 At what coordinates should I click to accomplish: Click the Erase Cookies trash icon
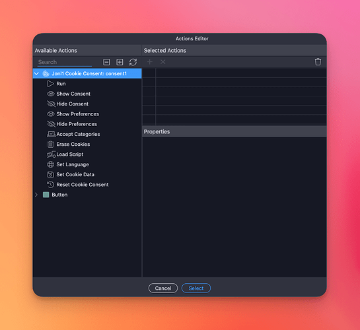[x=50, y=145]
